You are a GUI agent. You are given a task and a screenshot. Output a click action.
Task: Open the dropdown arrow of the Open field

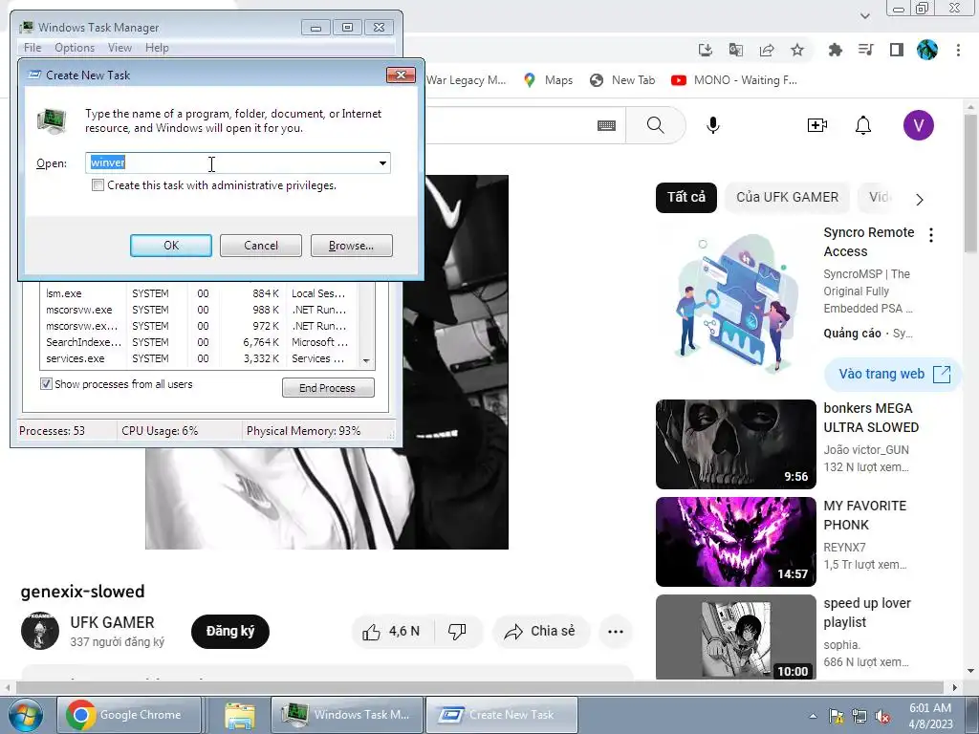(382, 162)
